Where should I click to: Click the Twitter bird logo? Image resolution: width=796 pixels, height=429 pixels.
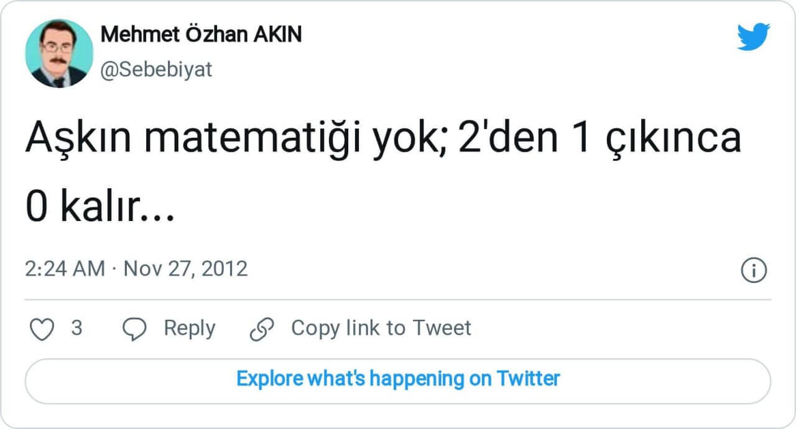coord(753,37)
